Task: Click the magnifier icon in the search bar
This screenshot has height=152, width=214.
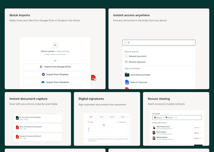Action: tap(125, 43)
